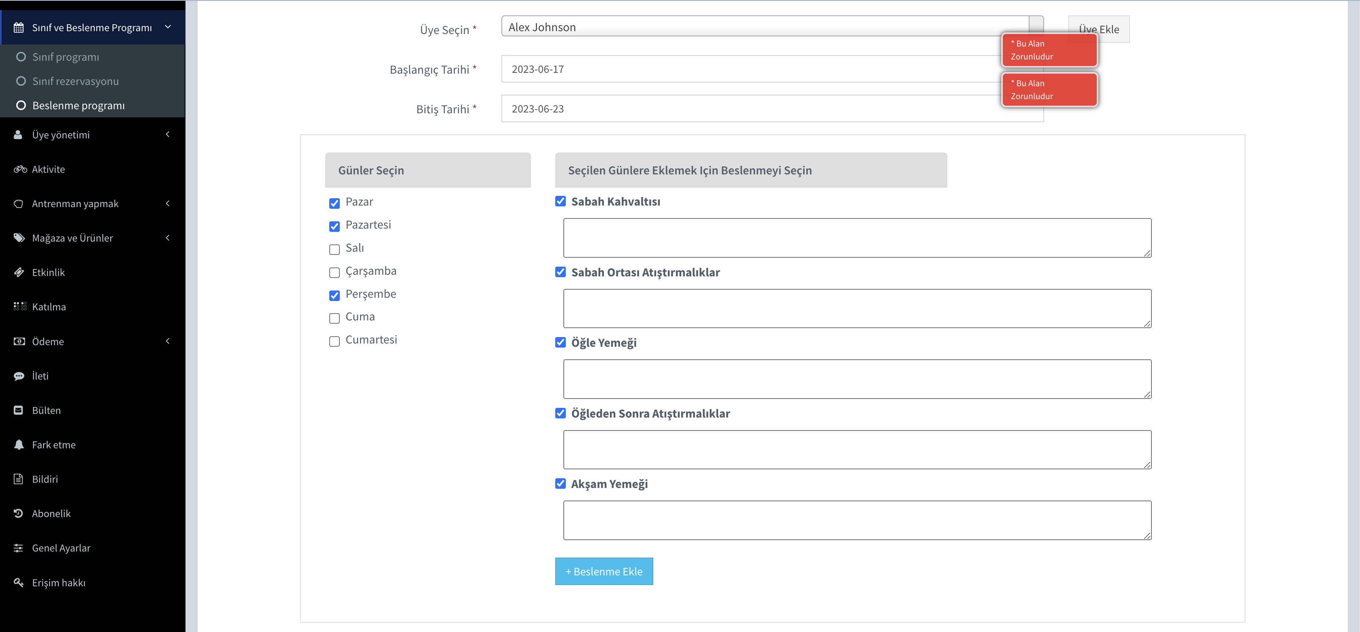The width and height of the screenshot is (1360, 632).
Task: Open the Üye Seçin member dropdown
Action: click(x=772, y=26)
